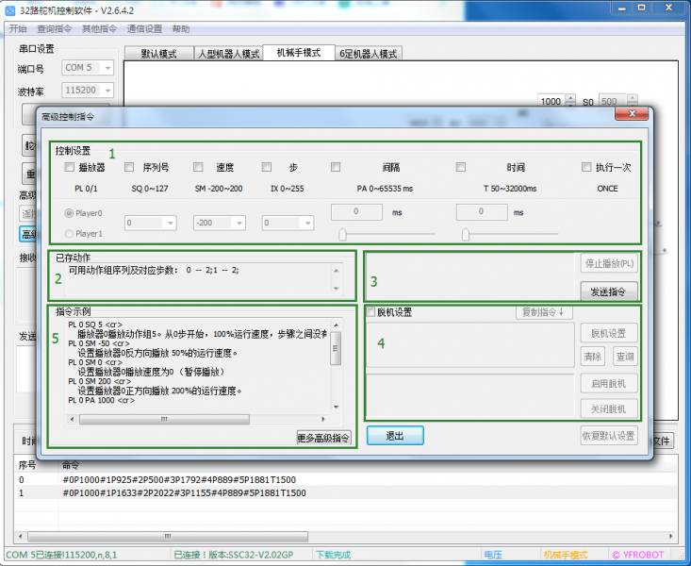Image resolution: width=691 pixels, height=566 pixels.
Task: Enable the 脱机设置 checkbox
Action: click(x=370, y=312)
